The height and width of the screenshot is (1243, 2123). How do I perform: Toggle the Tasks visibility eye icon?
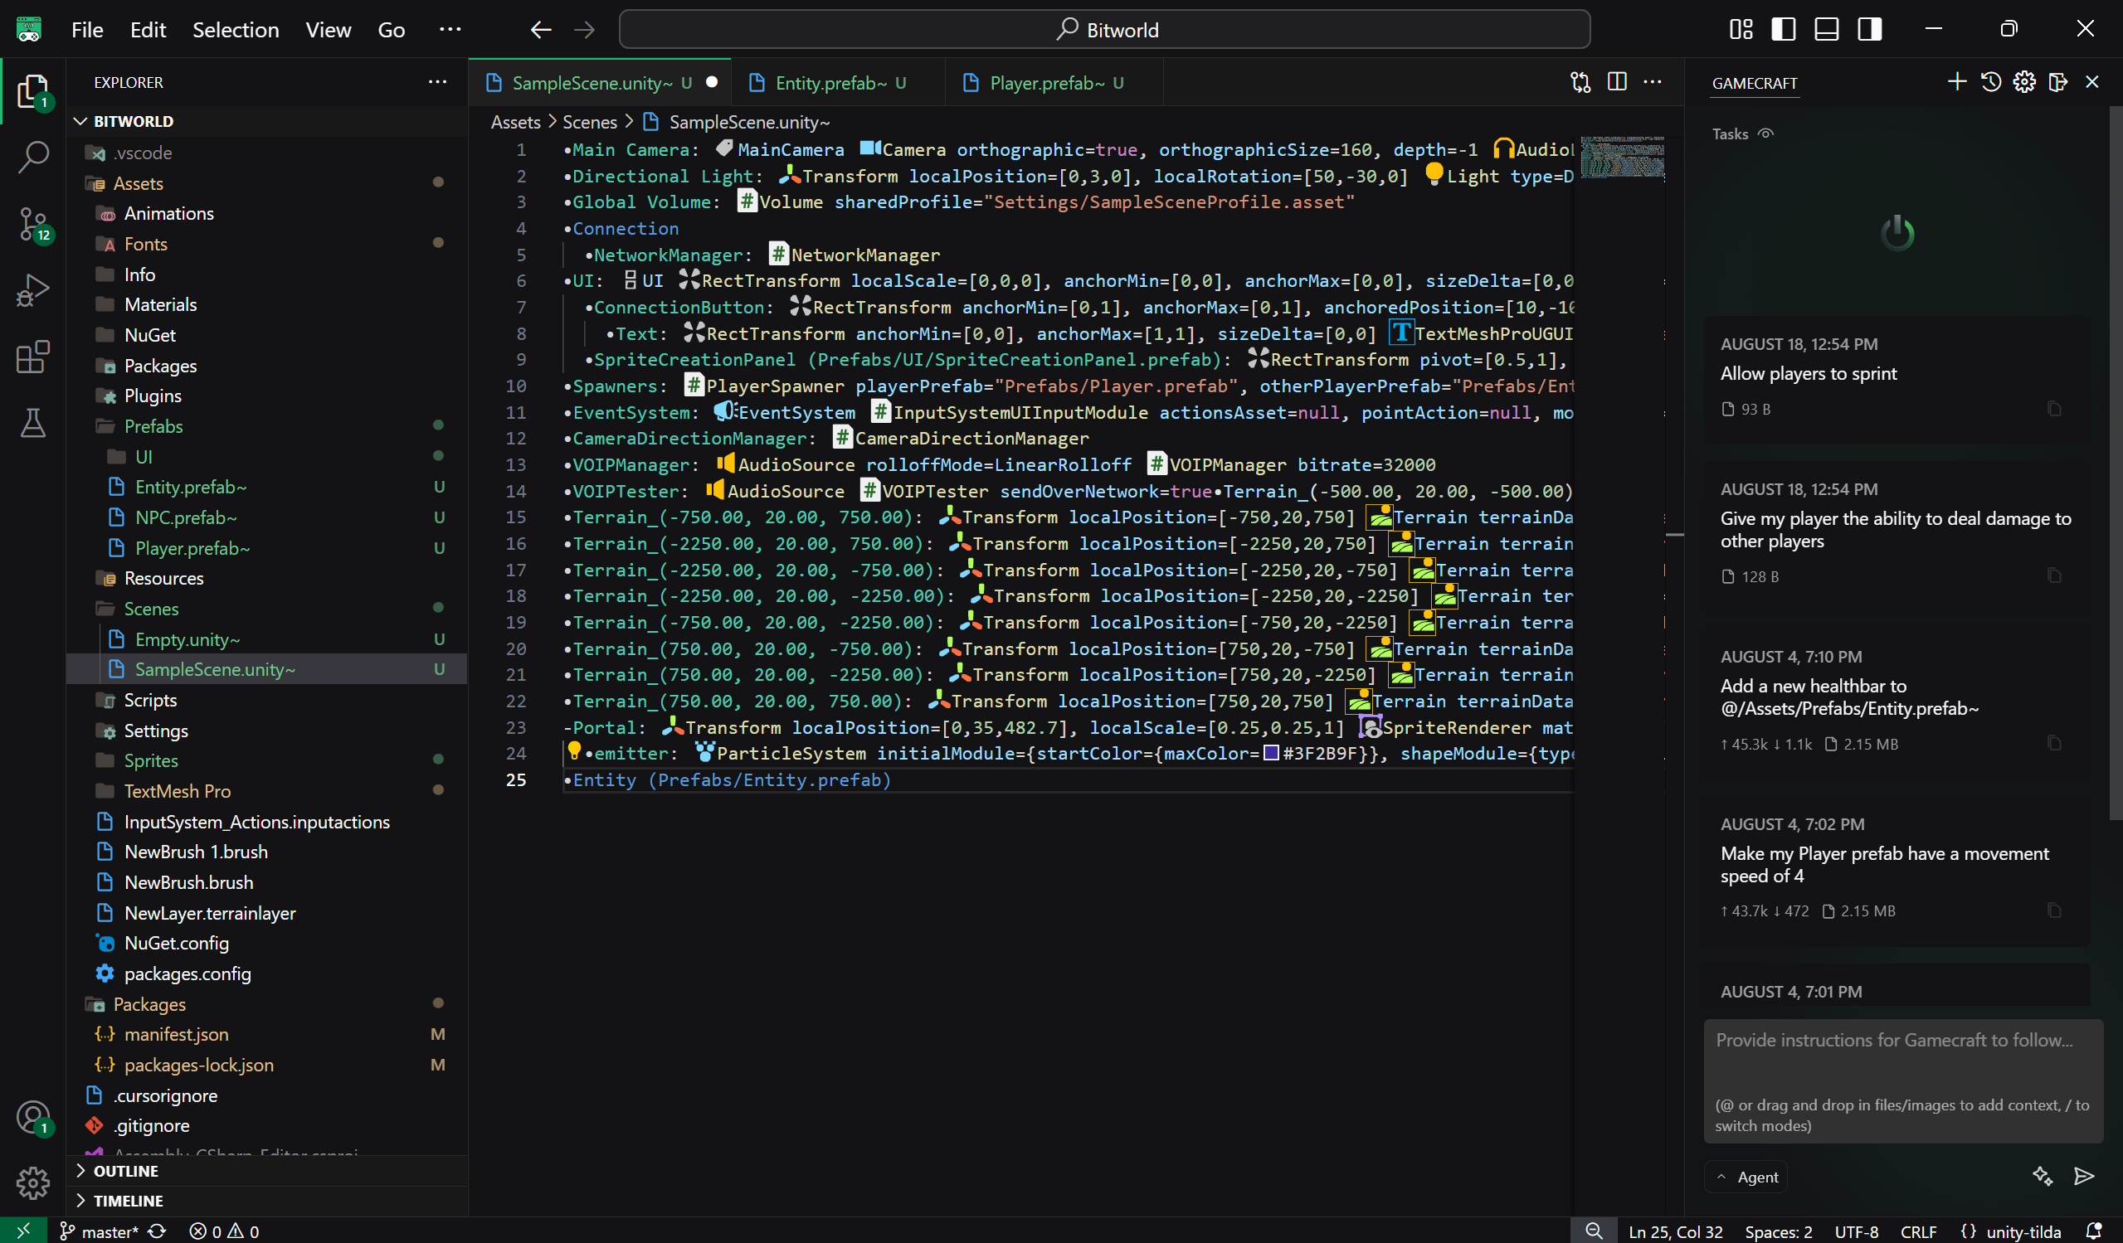click(x=1765, y=134)
